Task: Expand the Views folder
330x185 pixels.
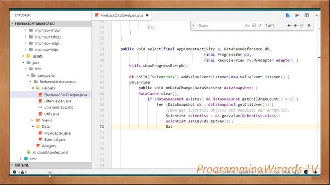Action: click(x=32, y=120)
